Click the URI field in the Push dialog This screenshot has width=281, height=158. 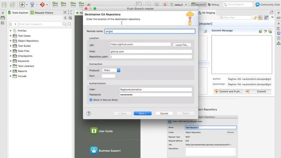tap(140, 44)
